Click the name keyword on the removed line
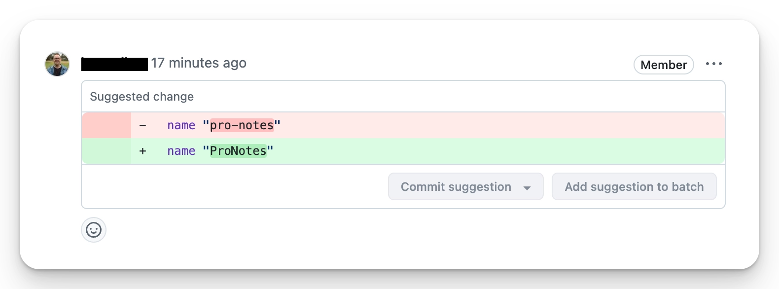 [181, 125]
